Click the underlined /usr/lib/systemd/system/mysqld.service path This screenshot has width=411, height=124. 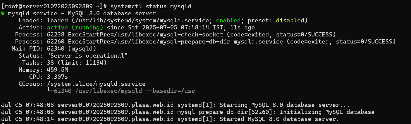pos(142,21)
